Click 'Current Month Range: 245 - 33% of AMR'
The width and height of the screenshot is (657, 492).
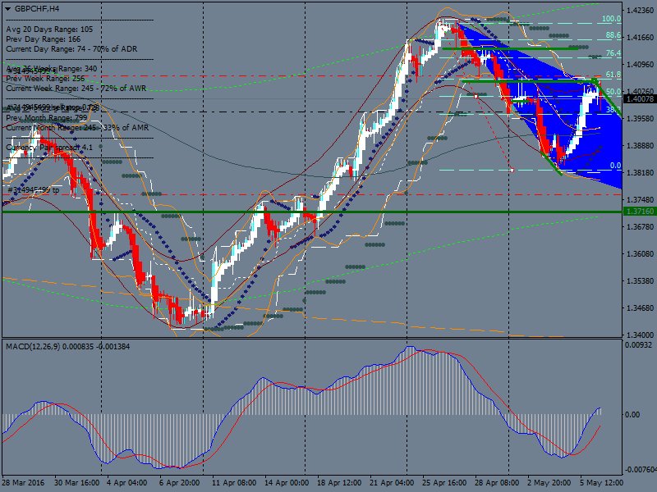coord(77,128)
